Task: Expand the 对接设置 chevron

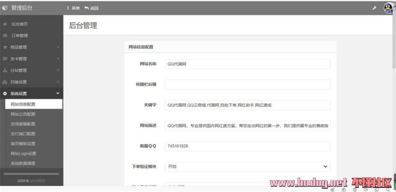Action: [58, 82]
